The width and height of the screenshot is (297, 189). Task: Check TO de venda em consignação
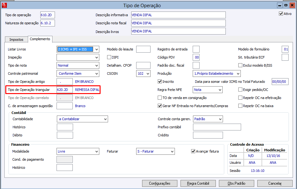[x=160, y=98]
